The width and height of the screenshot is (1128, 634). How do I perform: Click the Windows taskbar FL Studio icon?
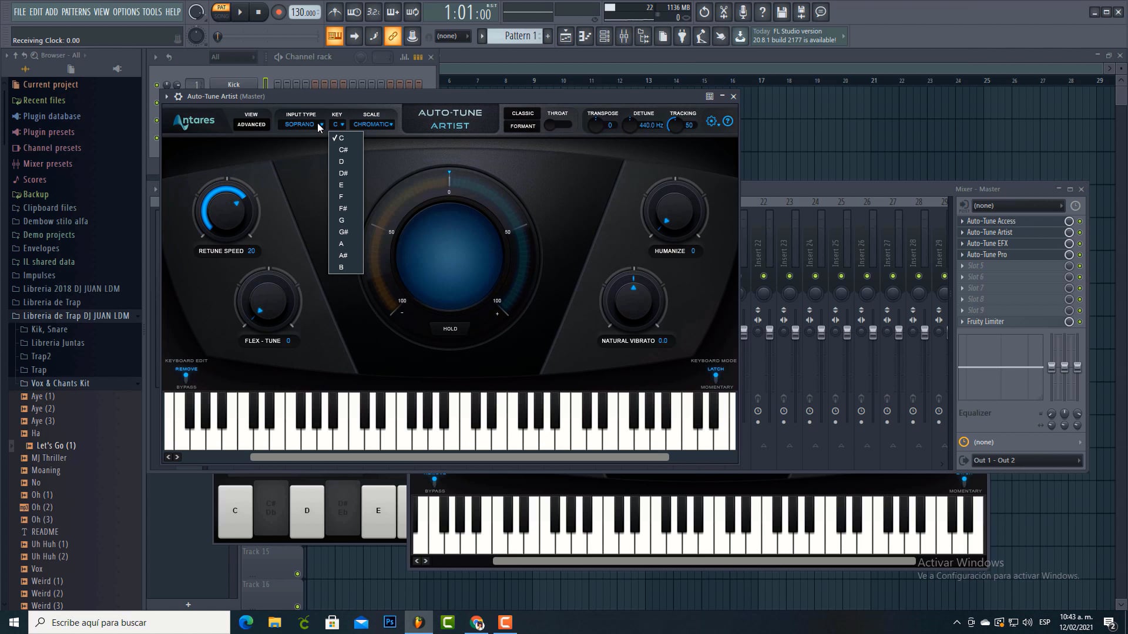pyautogui.click(x=418, y=622)
